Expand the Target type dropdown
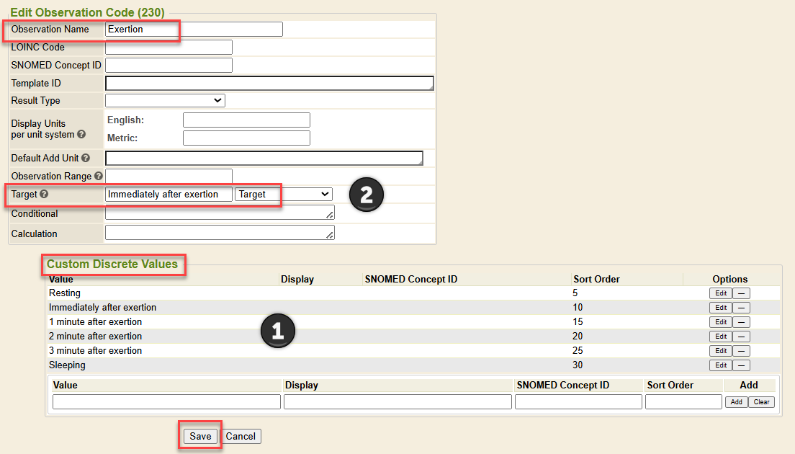 [284, 195]
